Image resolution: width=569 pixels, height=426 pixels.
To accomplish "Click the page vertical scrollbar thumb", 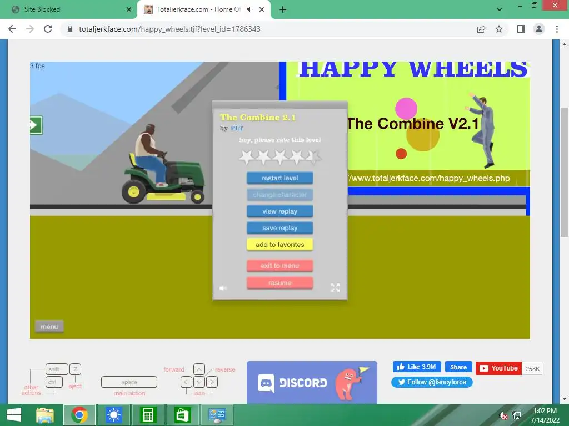I will point(565,172).
